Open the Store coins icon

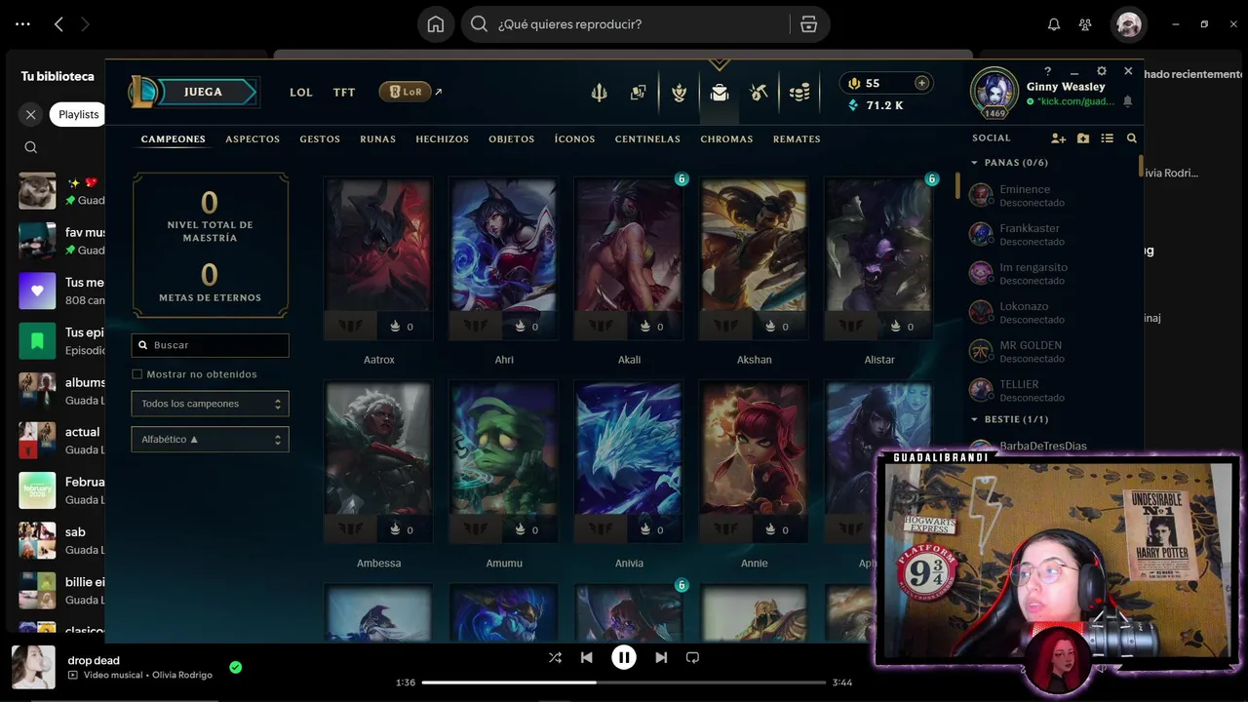(x=799, y=93)
